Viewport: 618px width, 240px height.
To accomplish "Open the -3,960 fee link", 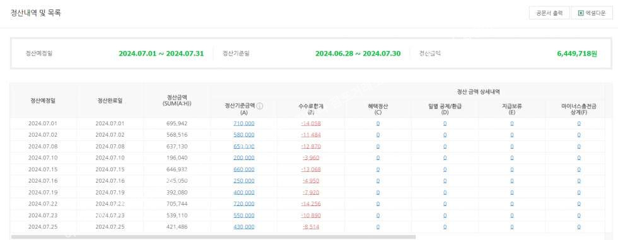I will pos(310,157).
